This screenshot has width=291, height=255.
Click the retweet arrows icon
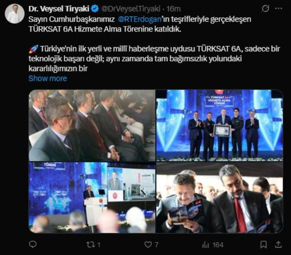pos(90,245)
